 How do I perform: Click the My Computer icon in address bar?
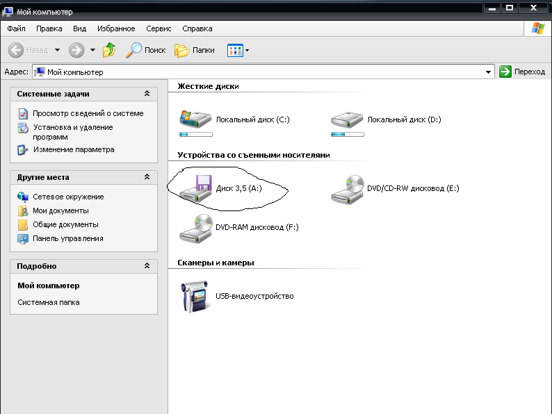click(x=40, y=72)
